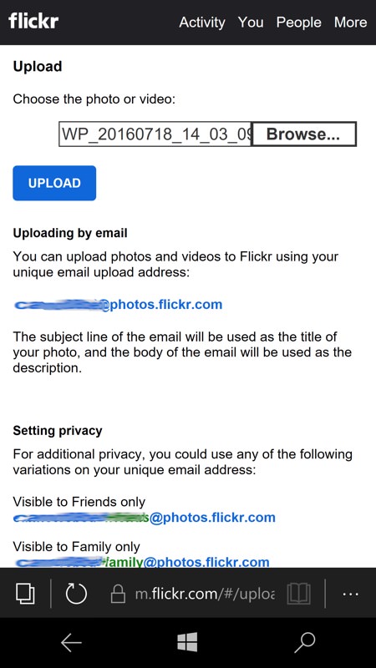Viewport: 376px width, 668px height.
Task: Open the browser three-dots menu
Action: [350, 594]
